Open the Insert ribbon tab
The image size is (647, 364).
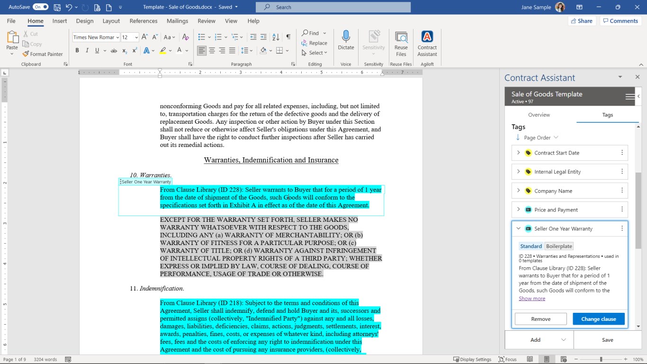[x=60, y=21]
